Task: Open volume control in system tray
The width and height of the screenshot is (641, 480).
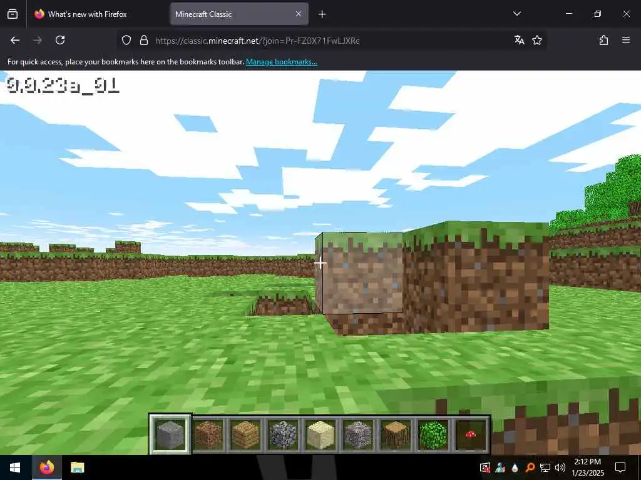Action: click(560, 467)
